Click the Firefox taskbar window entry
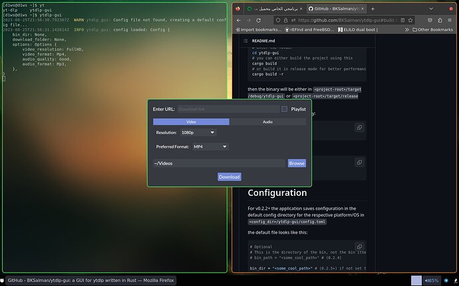The height and width of the screenshot is (286, 459). pyautogui.click(x=90, y=281)
